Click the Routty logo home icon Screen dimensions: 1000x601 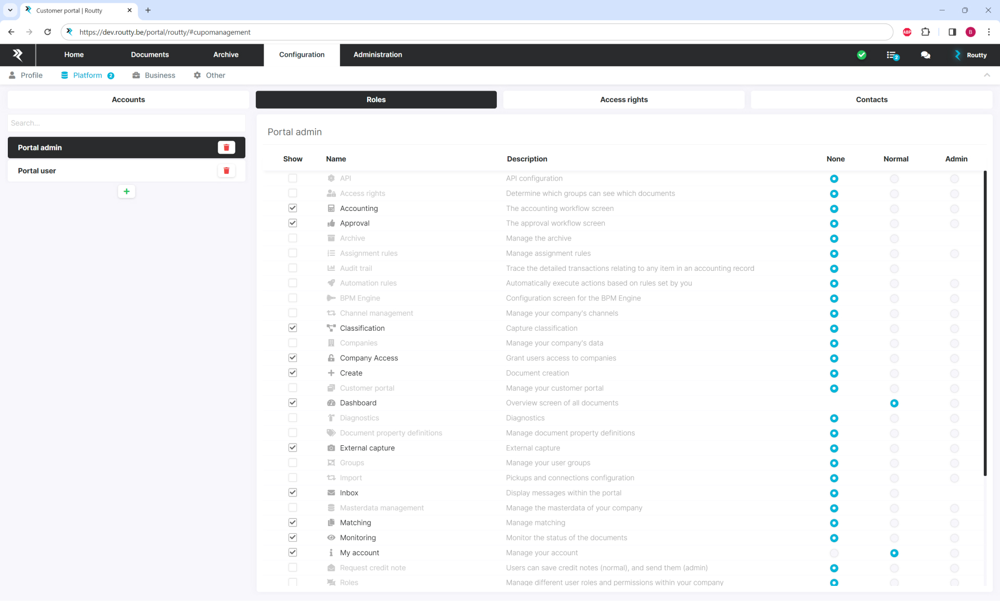tap(18, 55)
